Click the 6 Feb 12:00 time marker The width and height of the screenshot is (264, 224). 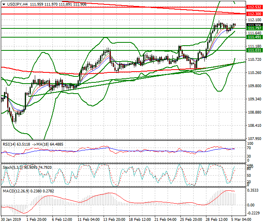(x=62, y=220)
